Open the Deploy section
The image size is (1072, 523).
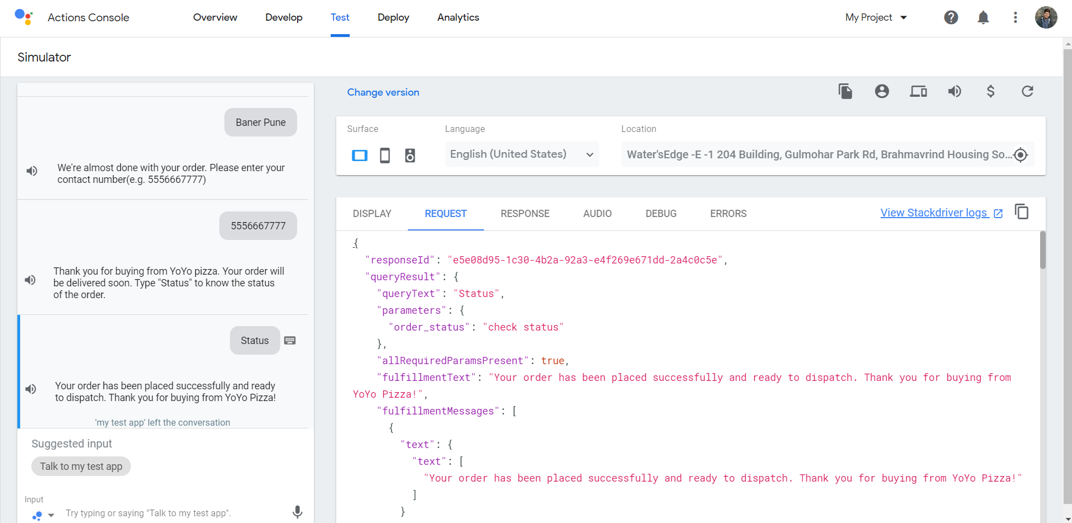point(393,17)
